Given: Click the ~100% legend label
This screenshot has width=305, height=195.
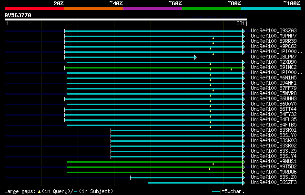Looking at the screenshot, I should pos(292,3).
